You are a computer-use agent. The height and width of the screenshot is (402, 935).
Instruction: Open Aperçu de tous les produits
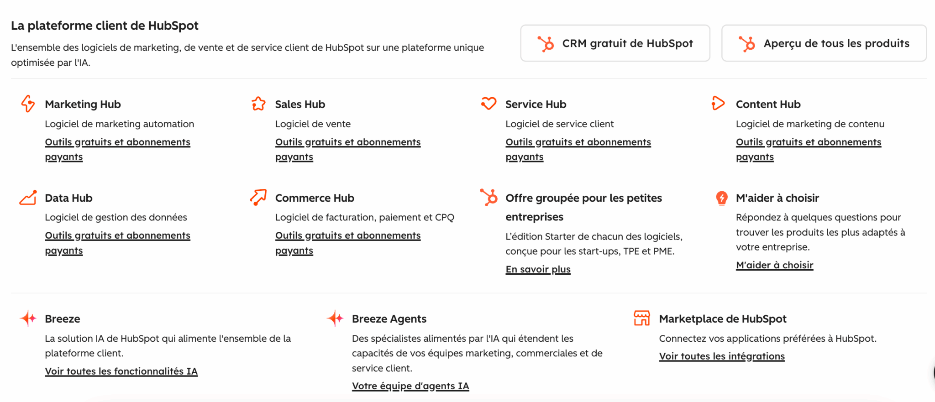point(824,43)
